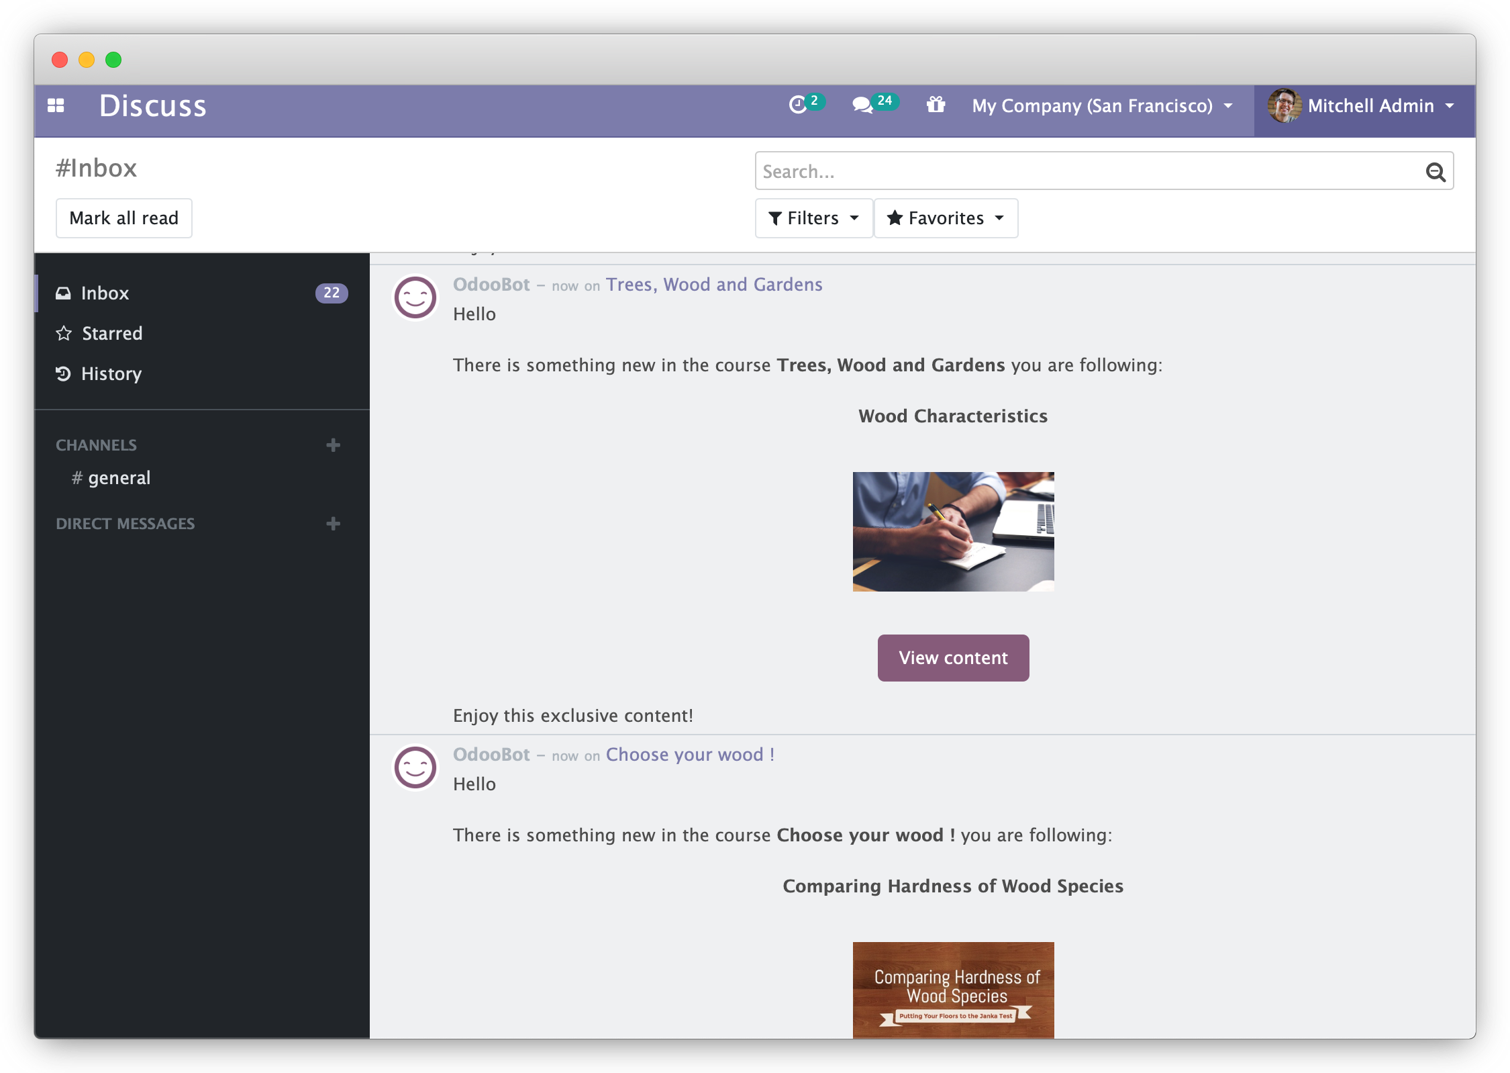Open the activities clock icon
Screen dimensions: 1510x1073
coord(798,105)
